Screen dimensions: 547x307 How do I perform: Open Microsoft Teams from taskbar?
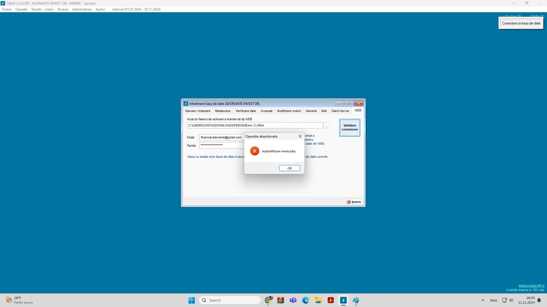pos(293,300)
